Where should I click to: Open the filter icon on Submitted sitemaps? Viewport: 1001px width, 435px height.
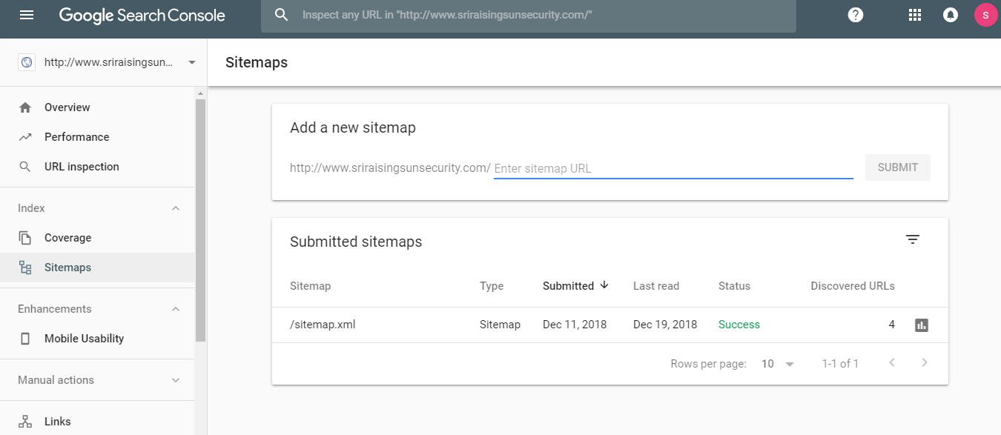pyautogui.click(x=912, y=239)
